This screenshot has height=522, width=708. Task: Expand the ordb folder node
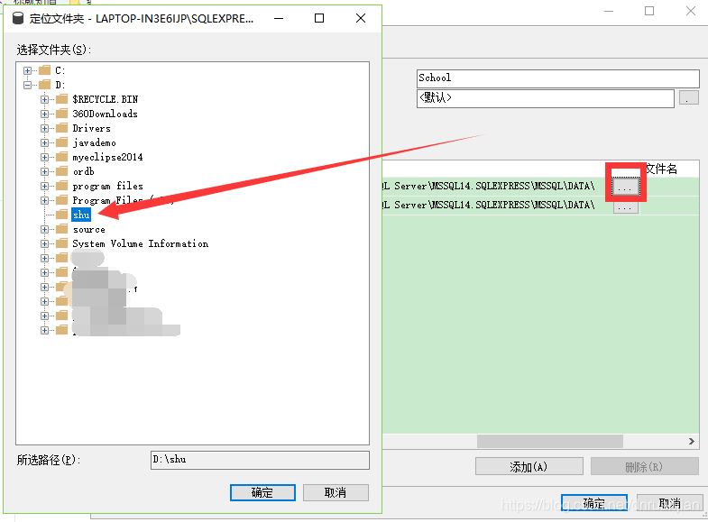[x=44, y=171]
